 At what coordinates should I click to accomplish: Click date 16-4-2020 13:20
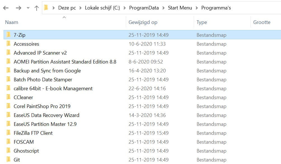click(147, 71)
